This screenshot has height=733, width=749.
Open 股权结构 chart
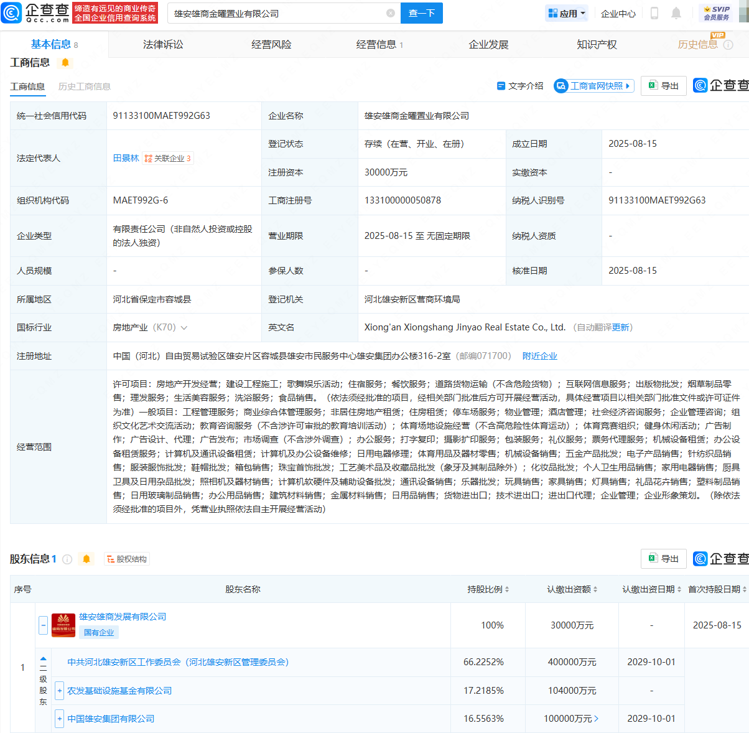coord(127,559)
